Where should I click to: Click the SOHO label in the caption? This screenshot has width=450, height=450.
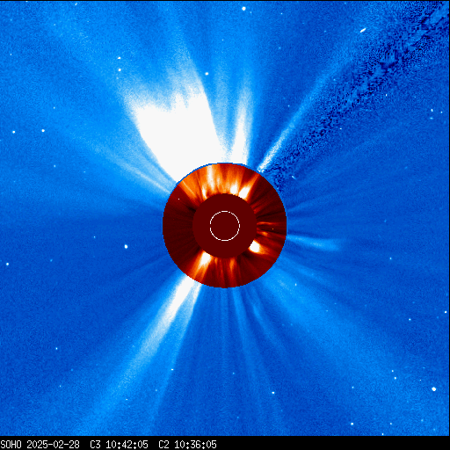tap(11, 445)
